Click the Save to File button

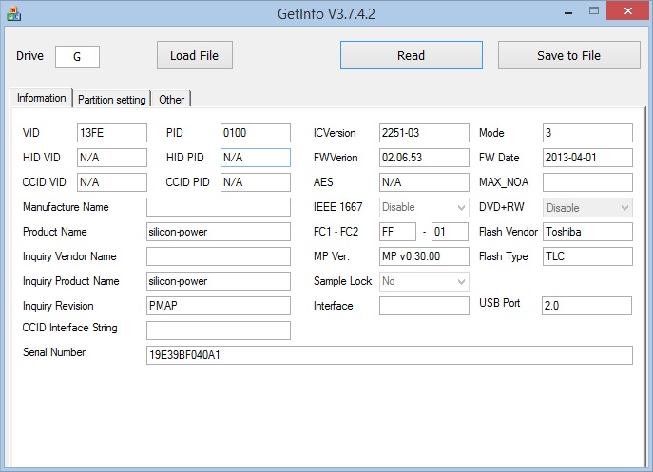(x=568, y=55)
